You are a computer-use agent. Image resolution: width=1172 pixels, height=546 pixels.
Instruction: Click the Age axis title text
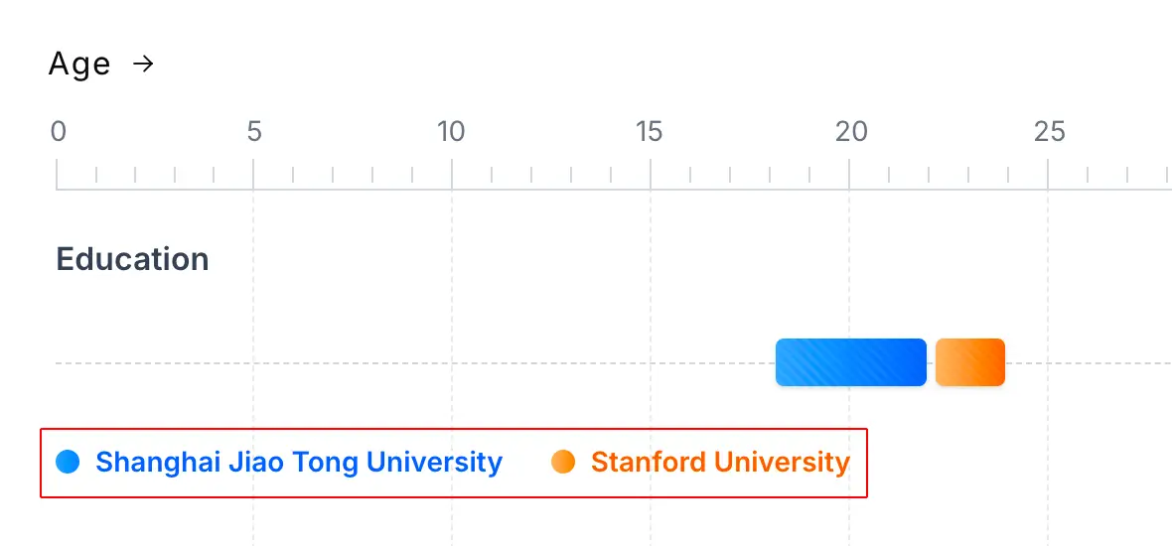[79, 65]
